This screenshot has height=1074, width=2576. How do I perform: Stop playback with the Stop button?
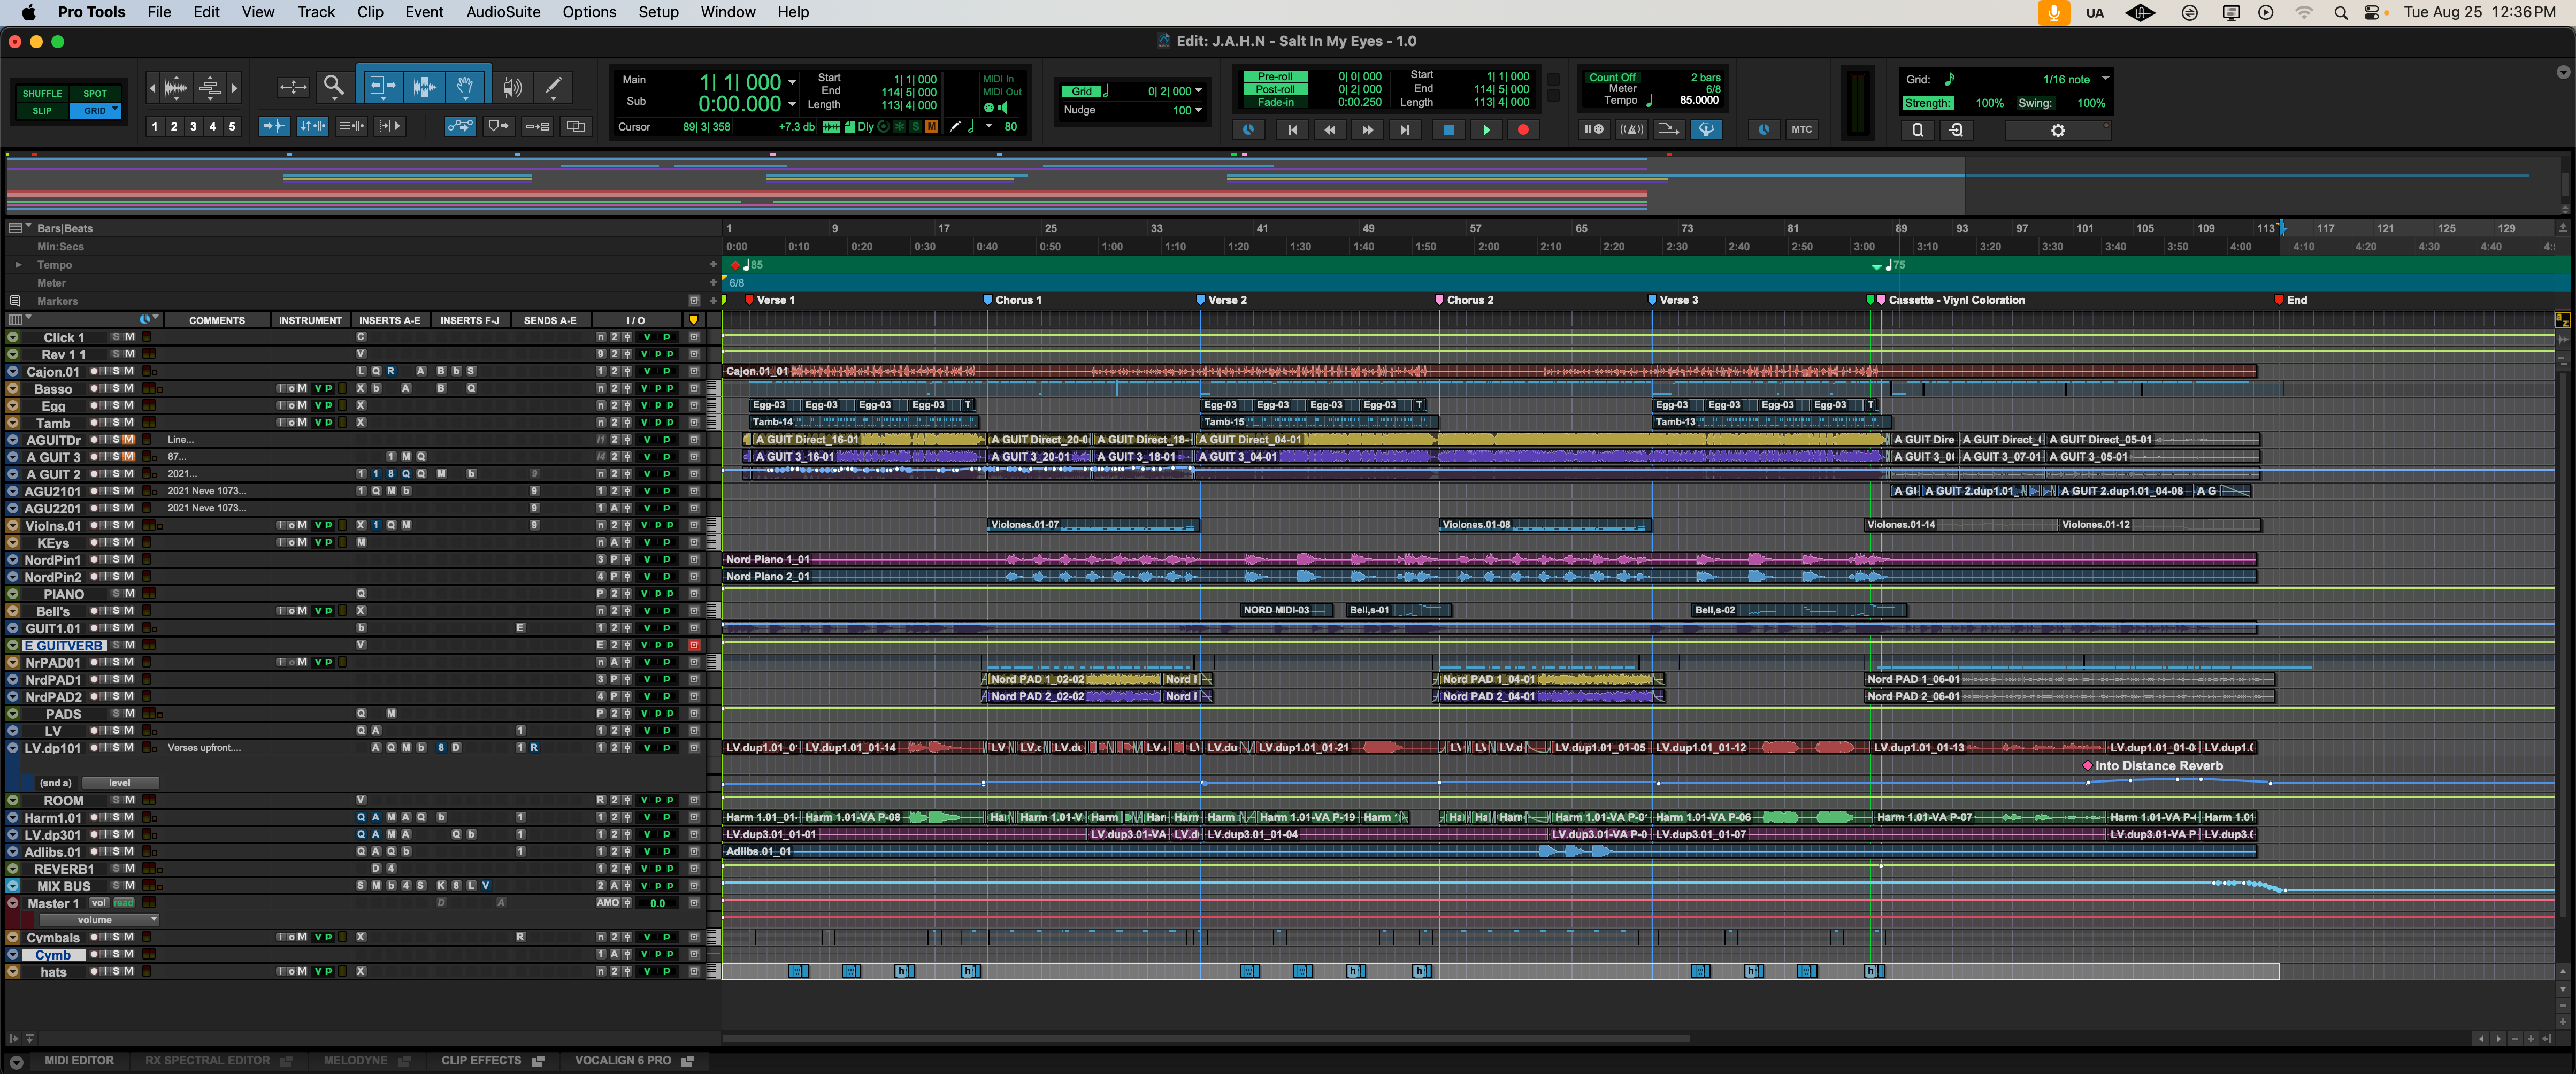1448,130
